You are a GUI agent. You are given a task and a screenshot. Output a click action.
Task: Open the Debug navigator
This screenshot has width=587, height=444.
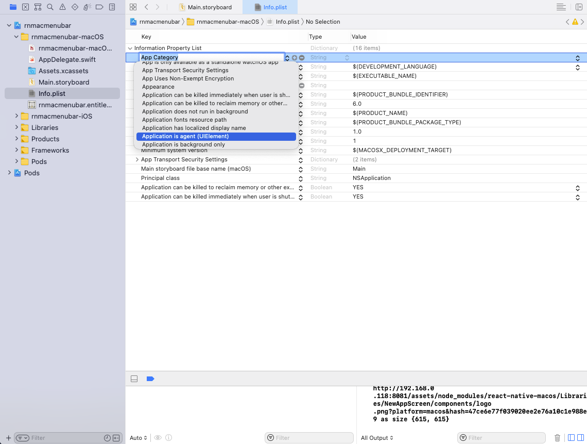click(87, 7)
